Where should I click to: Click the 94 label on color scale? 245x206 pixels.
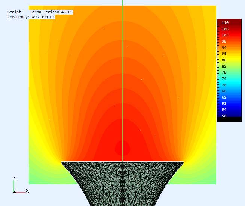pos(224,47)
